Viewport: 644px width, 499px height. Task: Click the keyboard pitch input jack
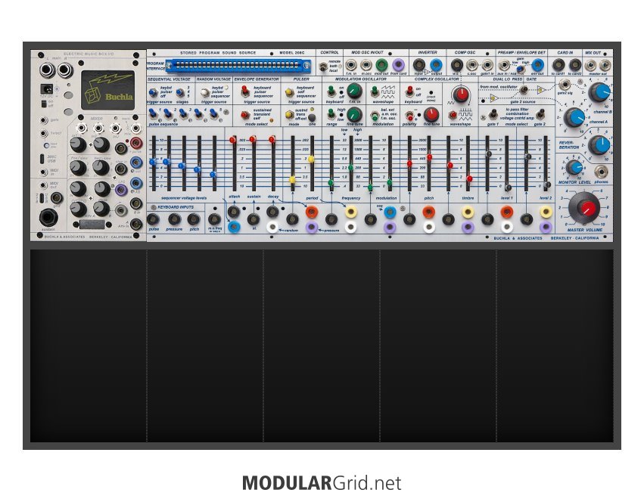194,219
